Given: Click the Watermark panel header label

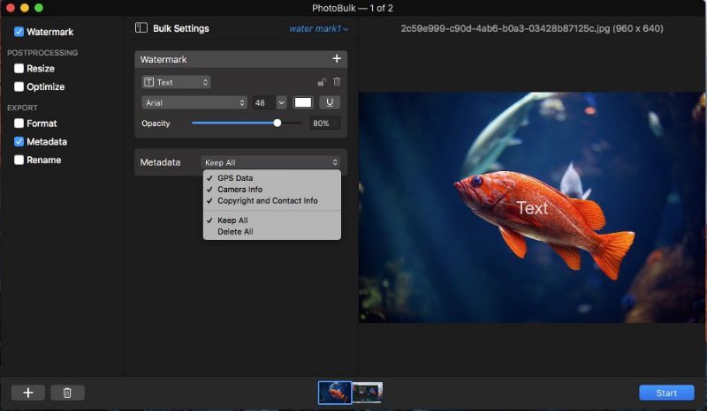Looking at the screenshot, I should coord(163,59).
